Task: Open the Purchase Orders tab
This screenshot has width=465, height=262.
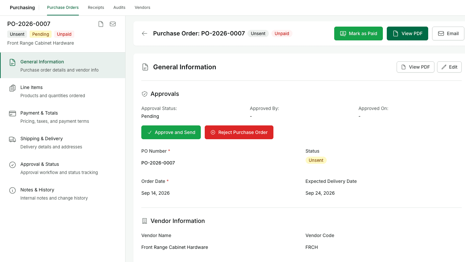Action: click(63, 7)
